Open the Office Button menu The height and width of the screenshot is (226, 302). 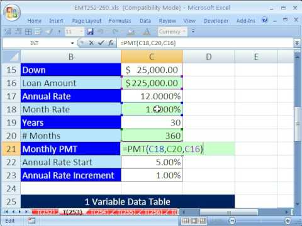tap(12, 13)
